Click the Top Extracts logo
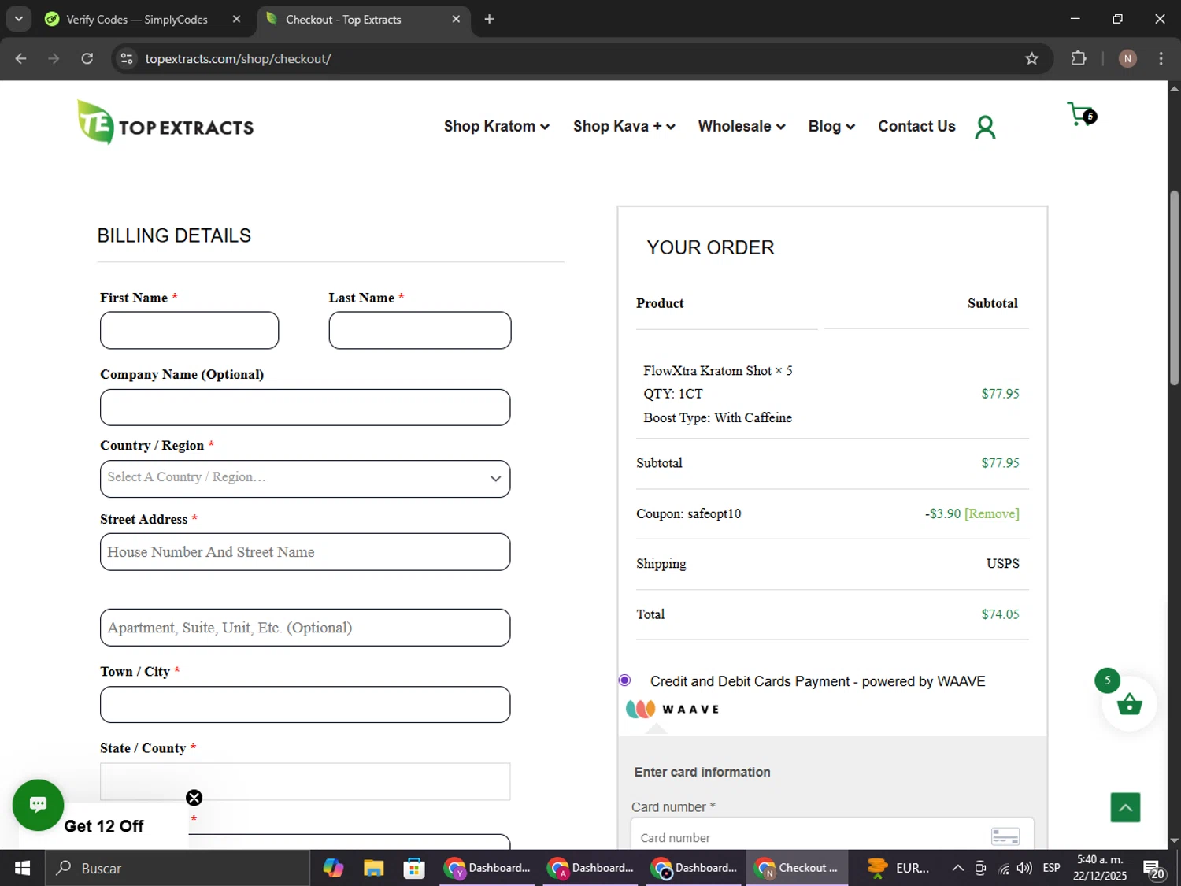1181x886 pixels. (x=165, y=124)
